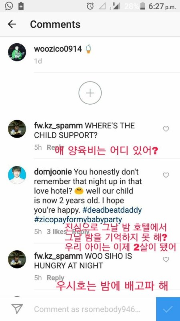
Task: Open the #deadbeatdaddy hashtag
Action: (x=112, y=210)
